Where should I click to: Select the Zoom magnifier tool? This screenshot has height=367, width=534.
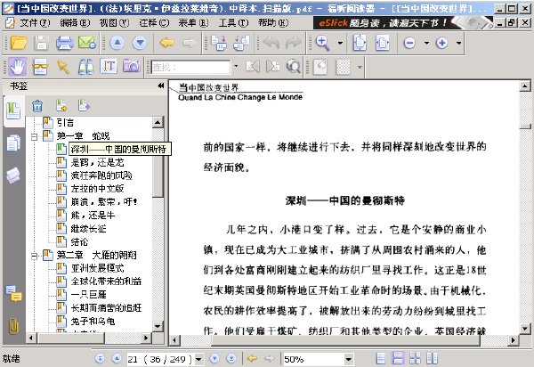point(322,44)
